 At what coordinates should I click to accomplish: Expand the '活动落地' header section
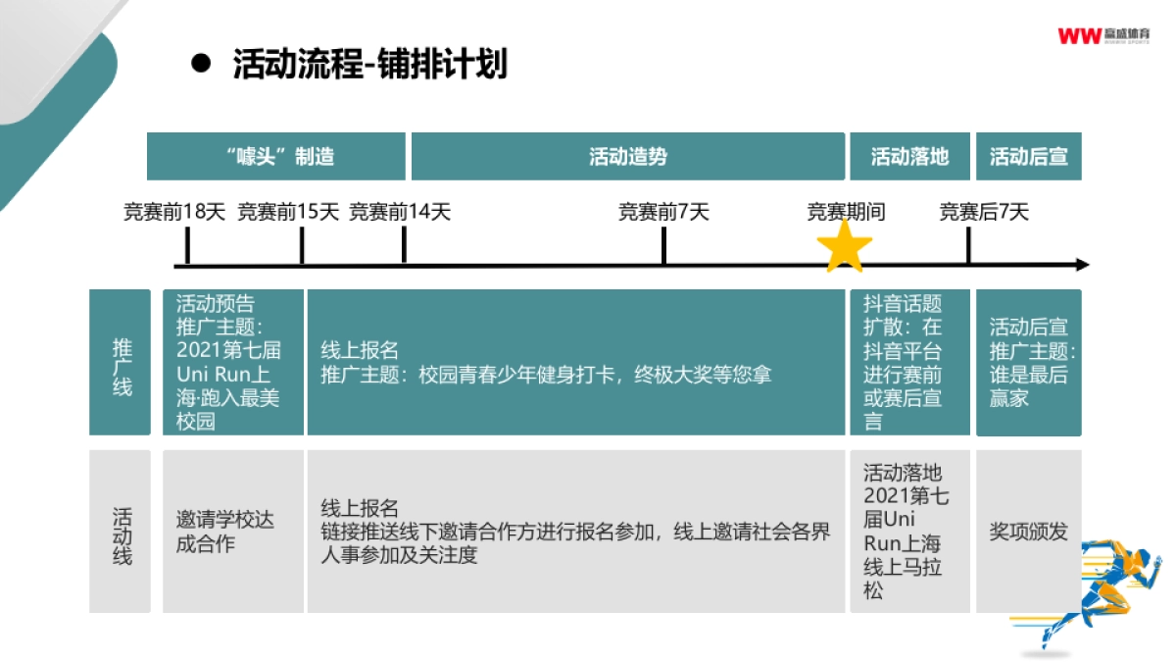click(x=910, y=156)
